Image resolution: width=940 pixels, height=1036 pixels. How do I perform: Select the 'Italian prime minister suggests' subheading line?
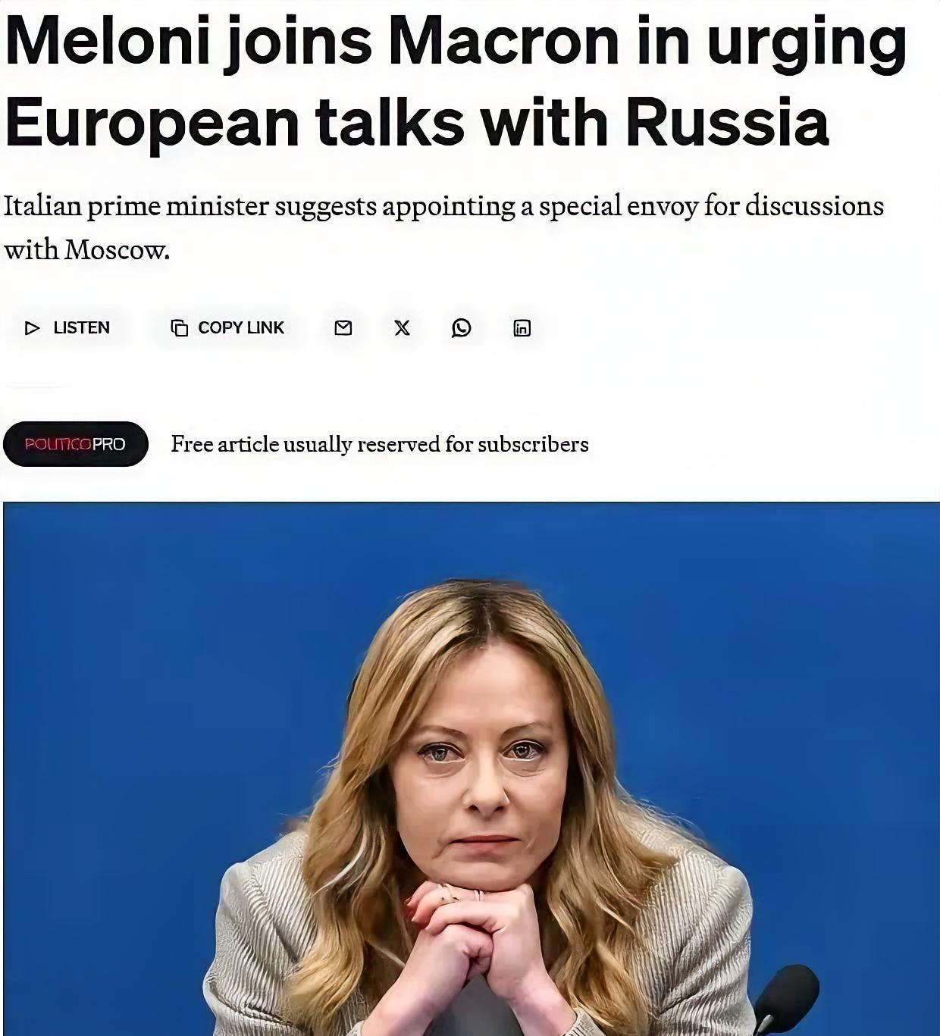point(443,206)
